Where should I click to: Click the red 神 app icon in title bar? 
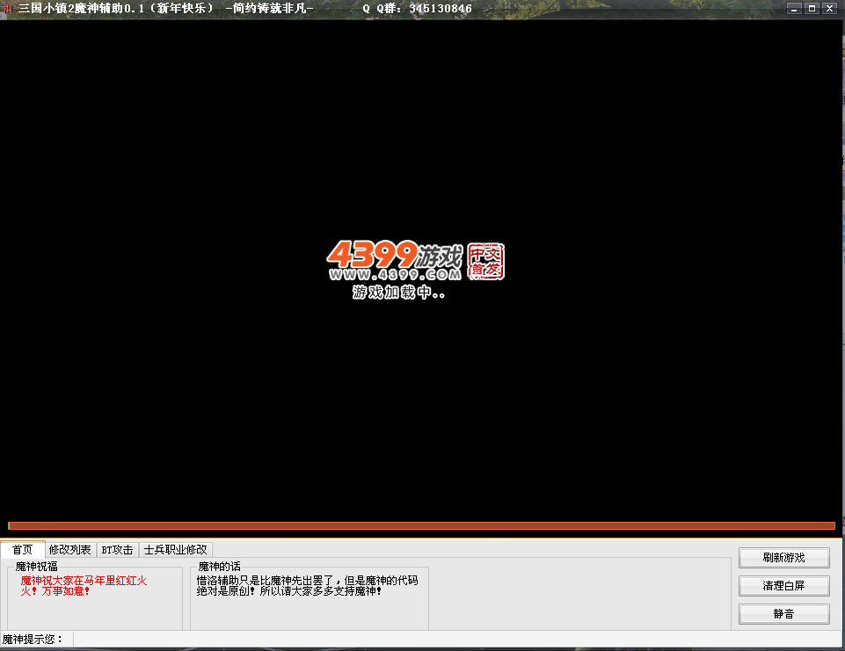coord(8,8)
